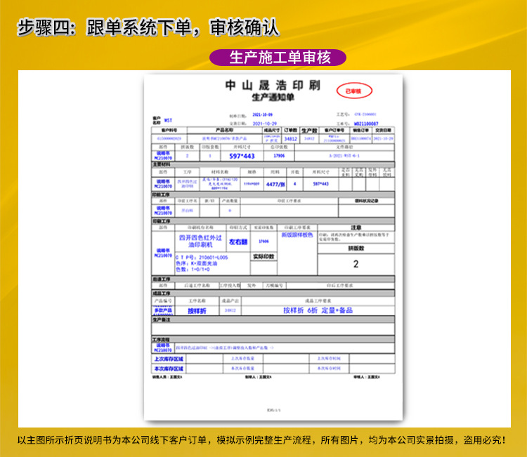This screenshot has height=457, width=527.
Task: Click the document title "中山晟浩印刷"
Action: point(273,85)
